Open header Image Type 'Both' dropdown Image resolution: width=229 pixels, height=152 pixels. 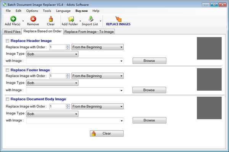pos(52,54)
